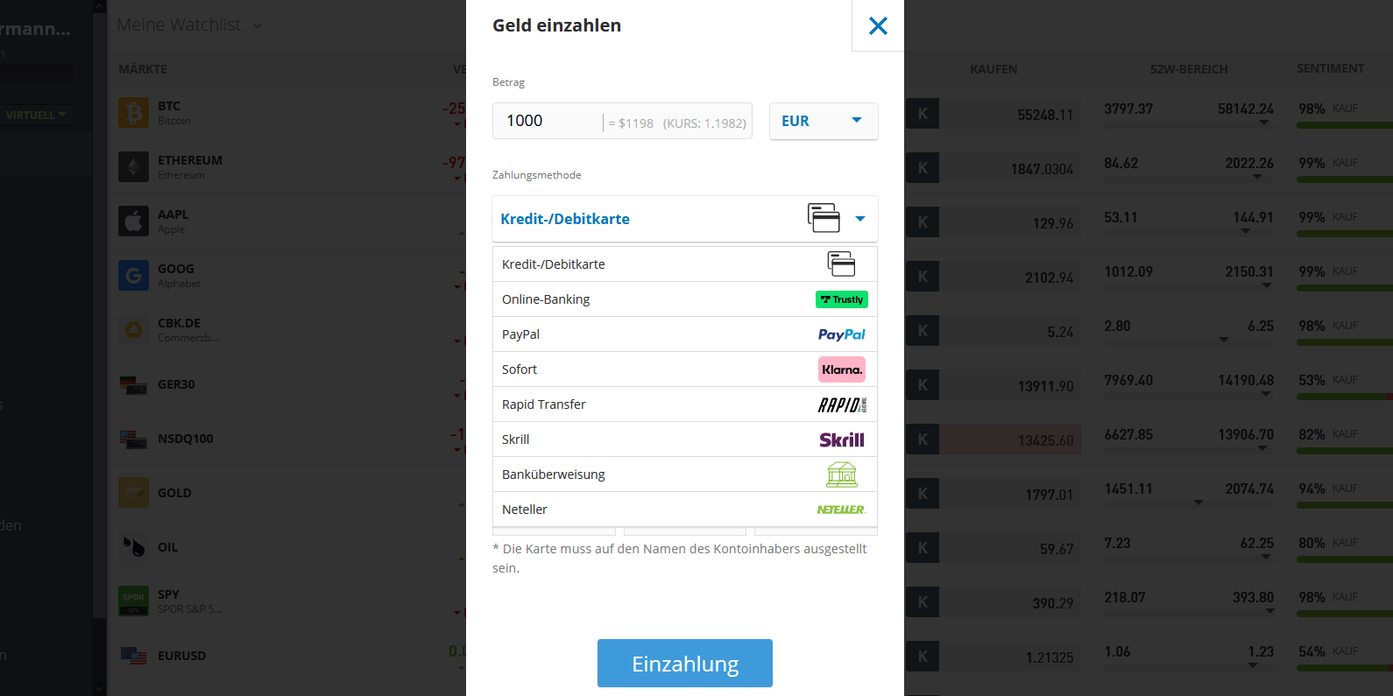Select the Online-Banking payment option
This screenshot has height=696, width=1393.
pyautogui.click(x=546, y=299)
